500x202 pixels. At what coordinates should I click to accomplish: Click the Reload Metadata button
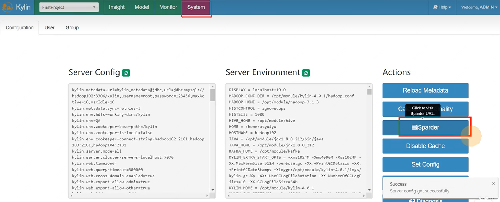[x=425, y=90]
